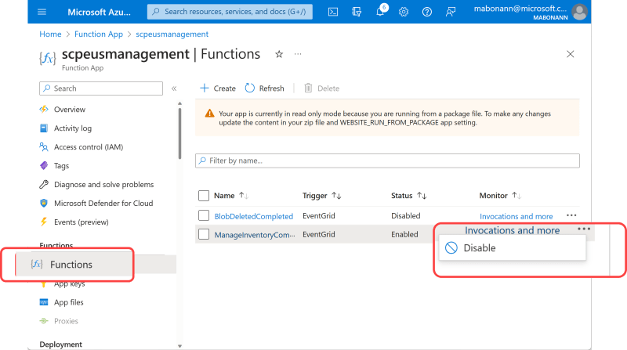Open Invocations and more for ManageInventoryCom...

512,230
